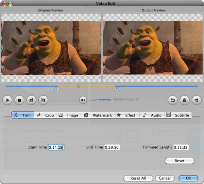Close the Video Edit window red button

click(x=5, y=4)
